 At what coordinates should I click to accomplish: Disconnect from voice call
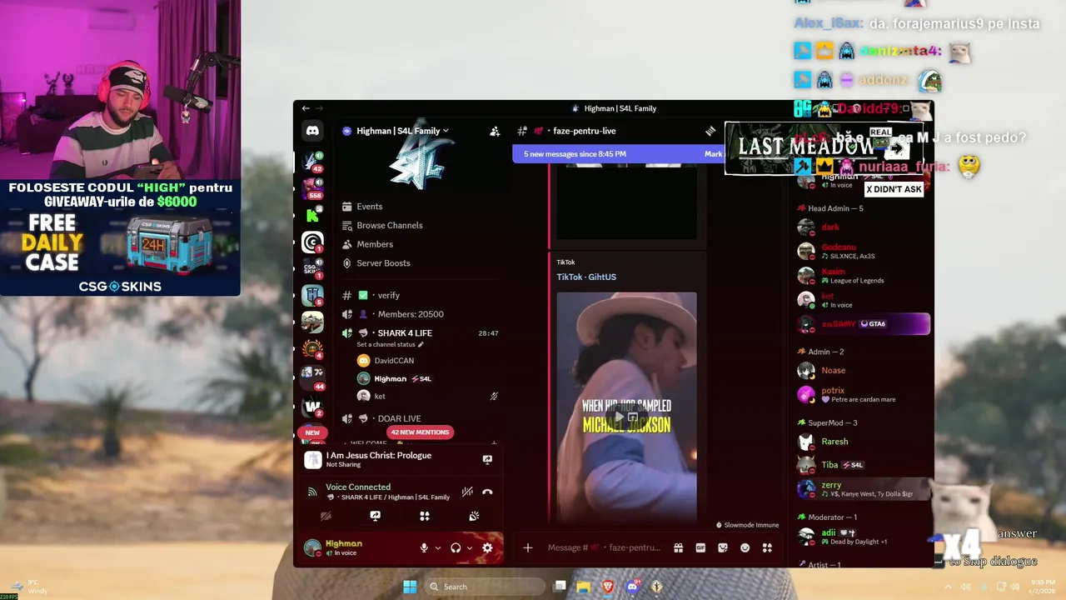(487, 492)
